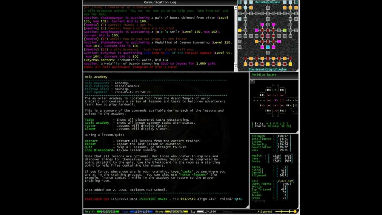Click the Slower lesson speed link
The width and height of the screenshot is (382, 215).
click(90, 129)
